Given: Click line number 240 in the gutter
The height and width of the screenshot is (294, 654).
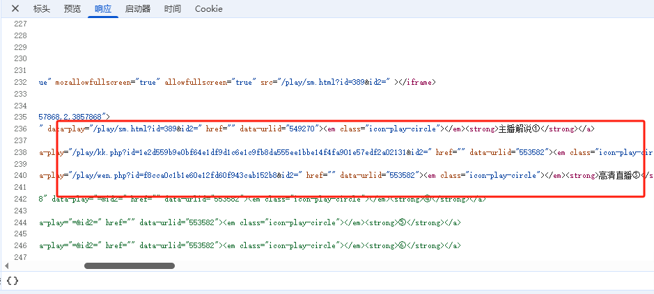Looking at the screenshot, I should pyautogui.click(x=20, y=176).
